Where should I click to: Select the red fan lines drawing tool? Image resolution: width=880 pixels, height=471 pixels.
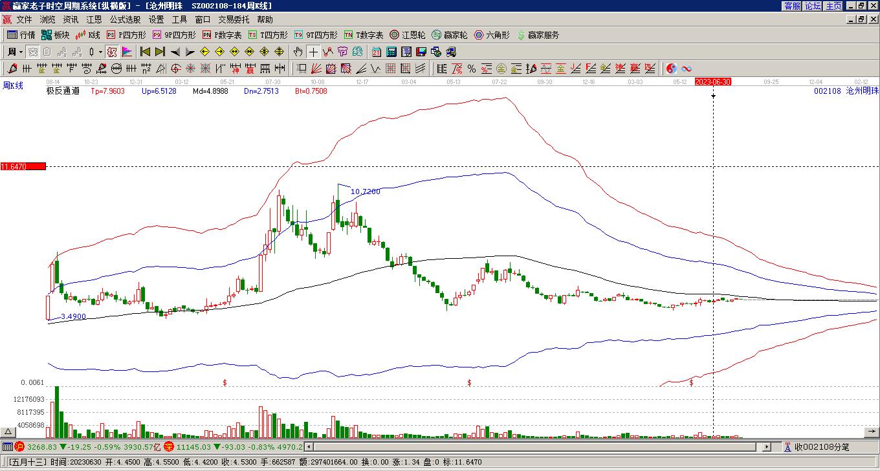click(316, 69)
